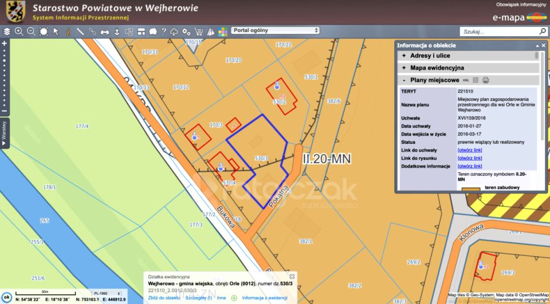
Task: Expand the Adresy i ulice section
Action: 404,56
